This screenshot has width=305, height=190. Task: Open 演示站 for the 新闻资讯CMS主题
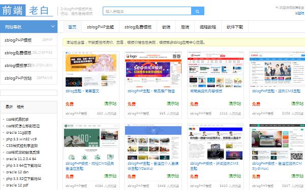click(x=235, y=176)
